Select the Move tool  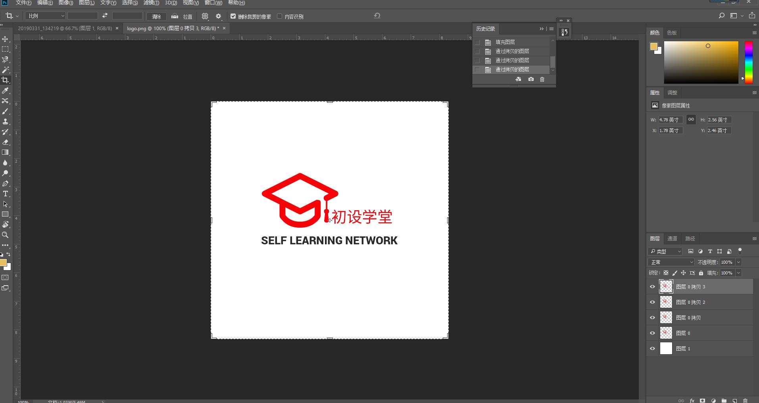6,38
